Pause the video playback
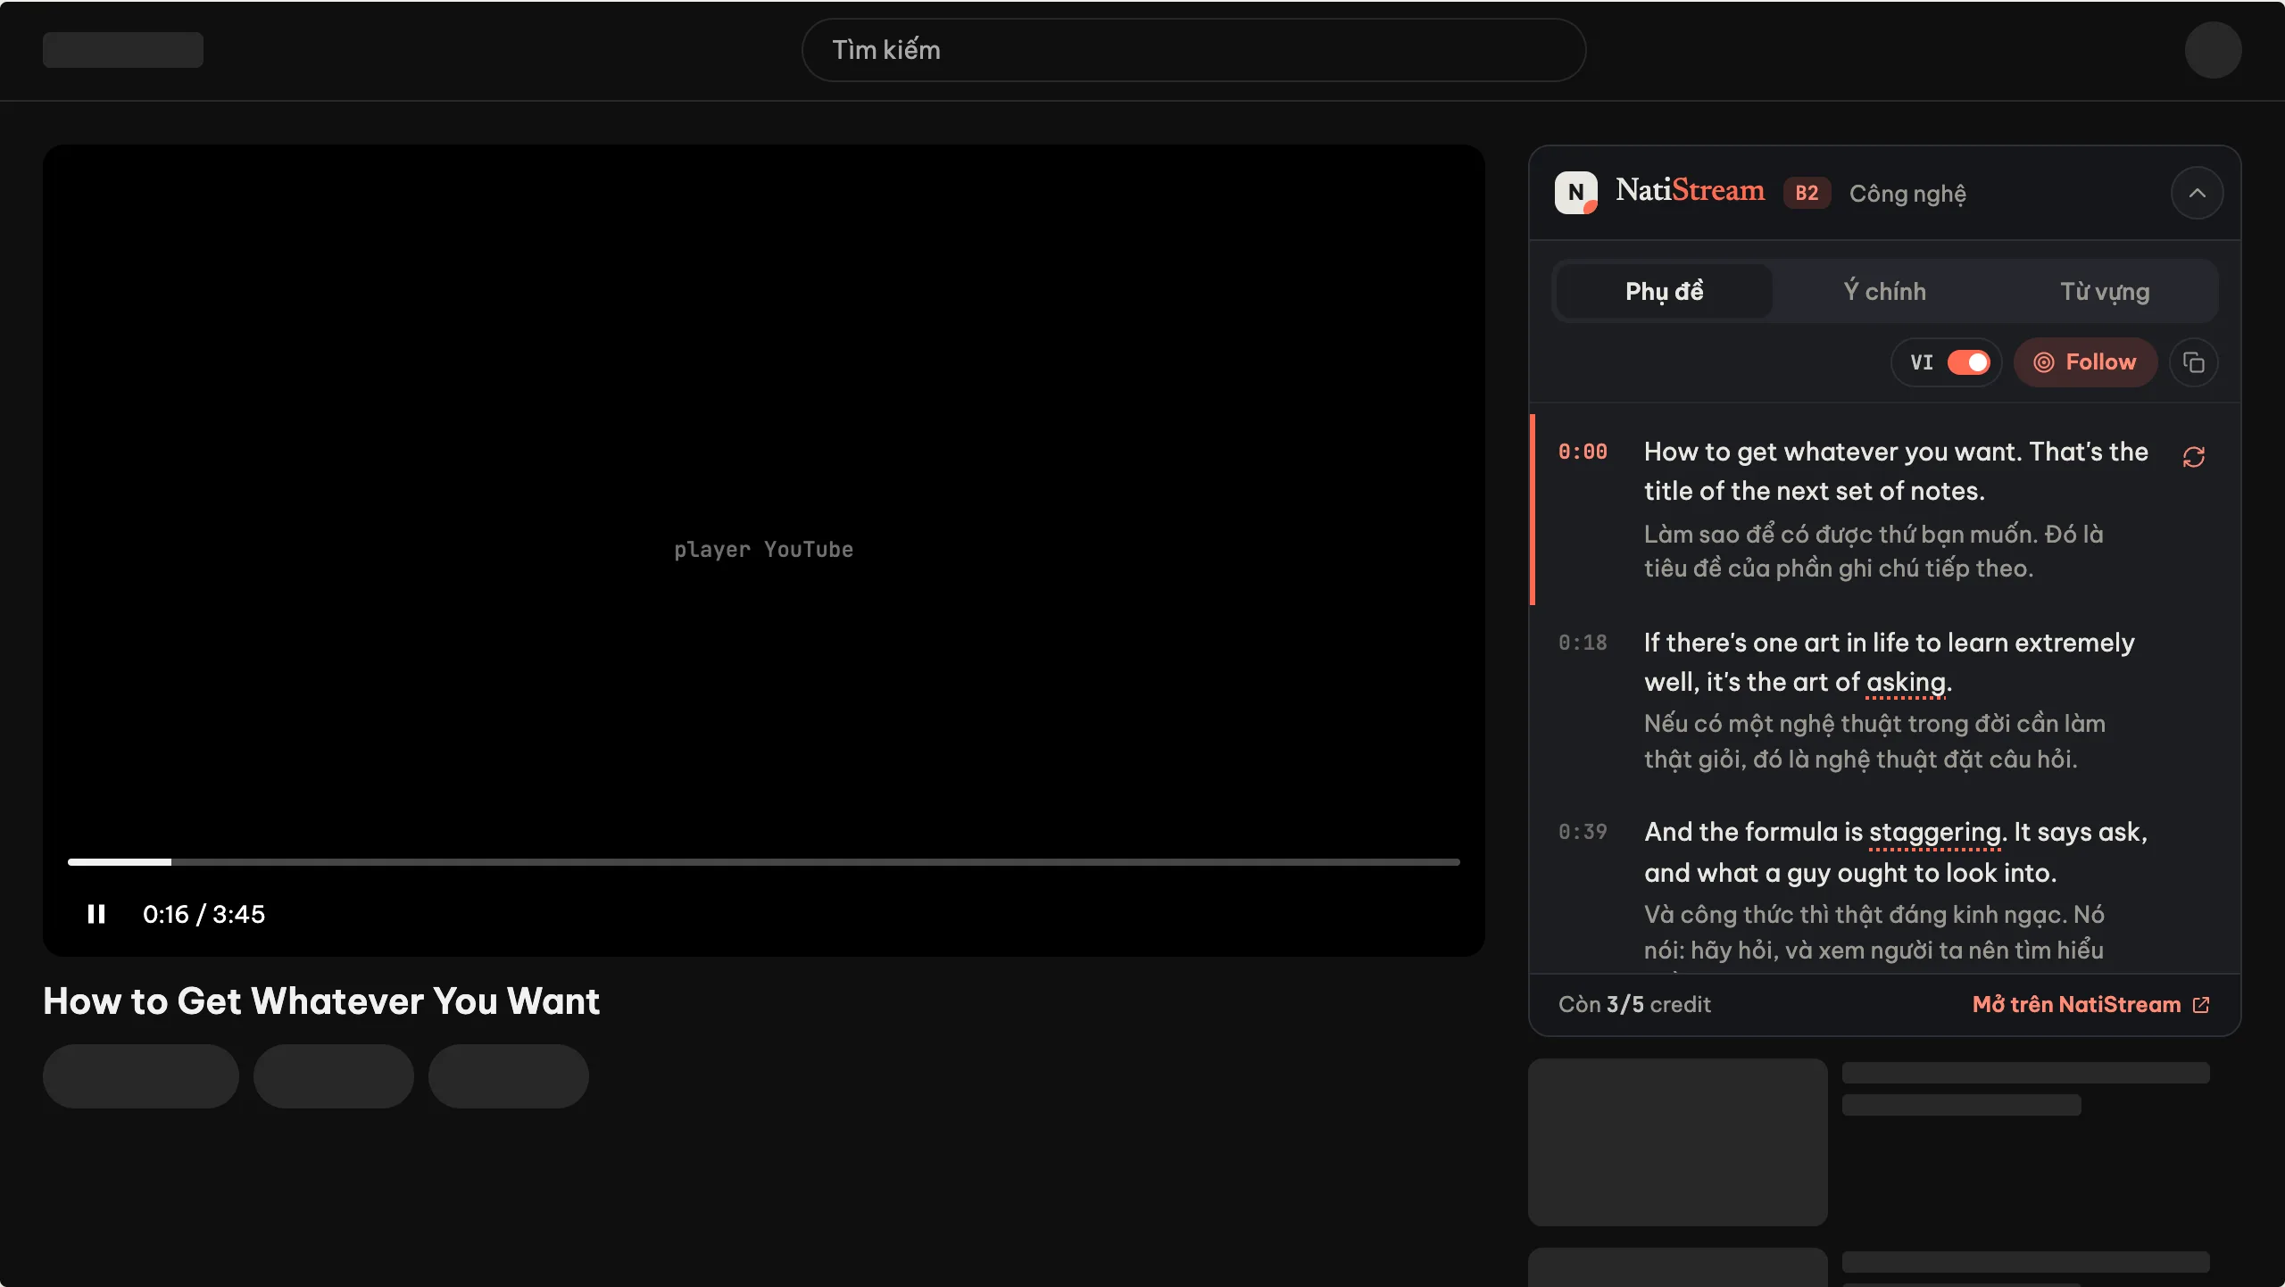This screenshot has height=1287, width=2285. point(96,914)
